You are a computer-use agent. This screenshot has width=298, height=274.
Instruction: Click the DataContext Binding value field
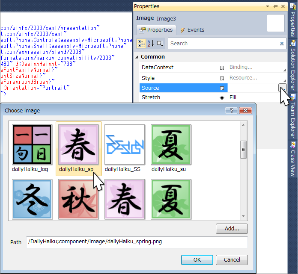[257, 67]
